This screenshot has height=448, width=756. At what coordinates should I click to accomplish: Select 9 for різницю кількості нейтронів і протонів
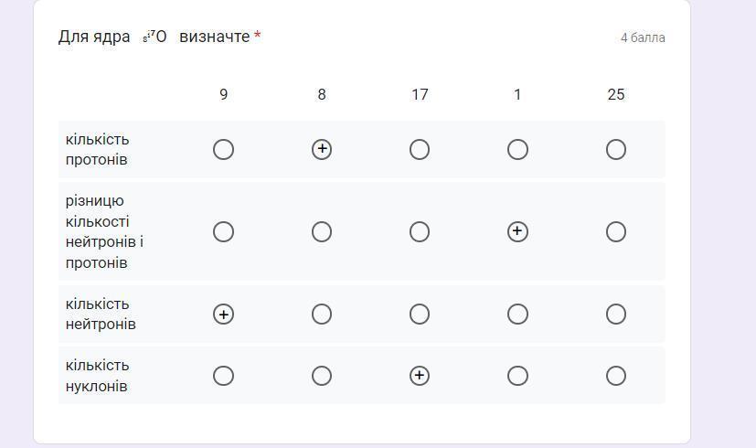pyautogui.click(x=223, y=232)
